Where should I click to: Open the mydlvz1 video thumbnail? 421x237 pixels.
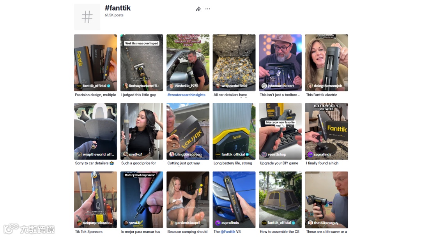coord(142,131)
